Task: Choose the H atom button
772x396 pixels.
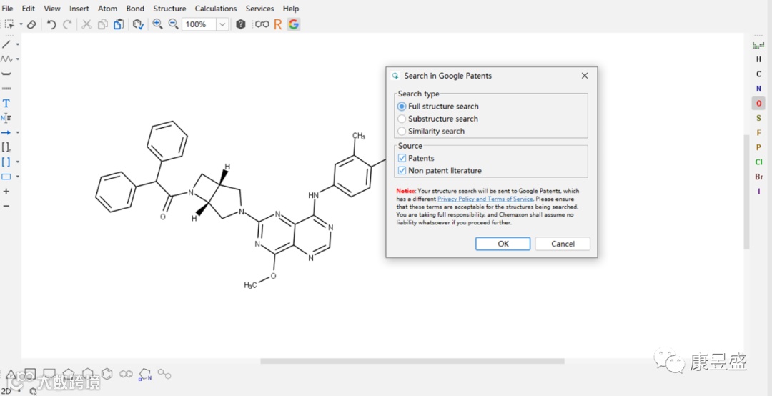Action: pos(758,59)
